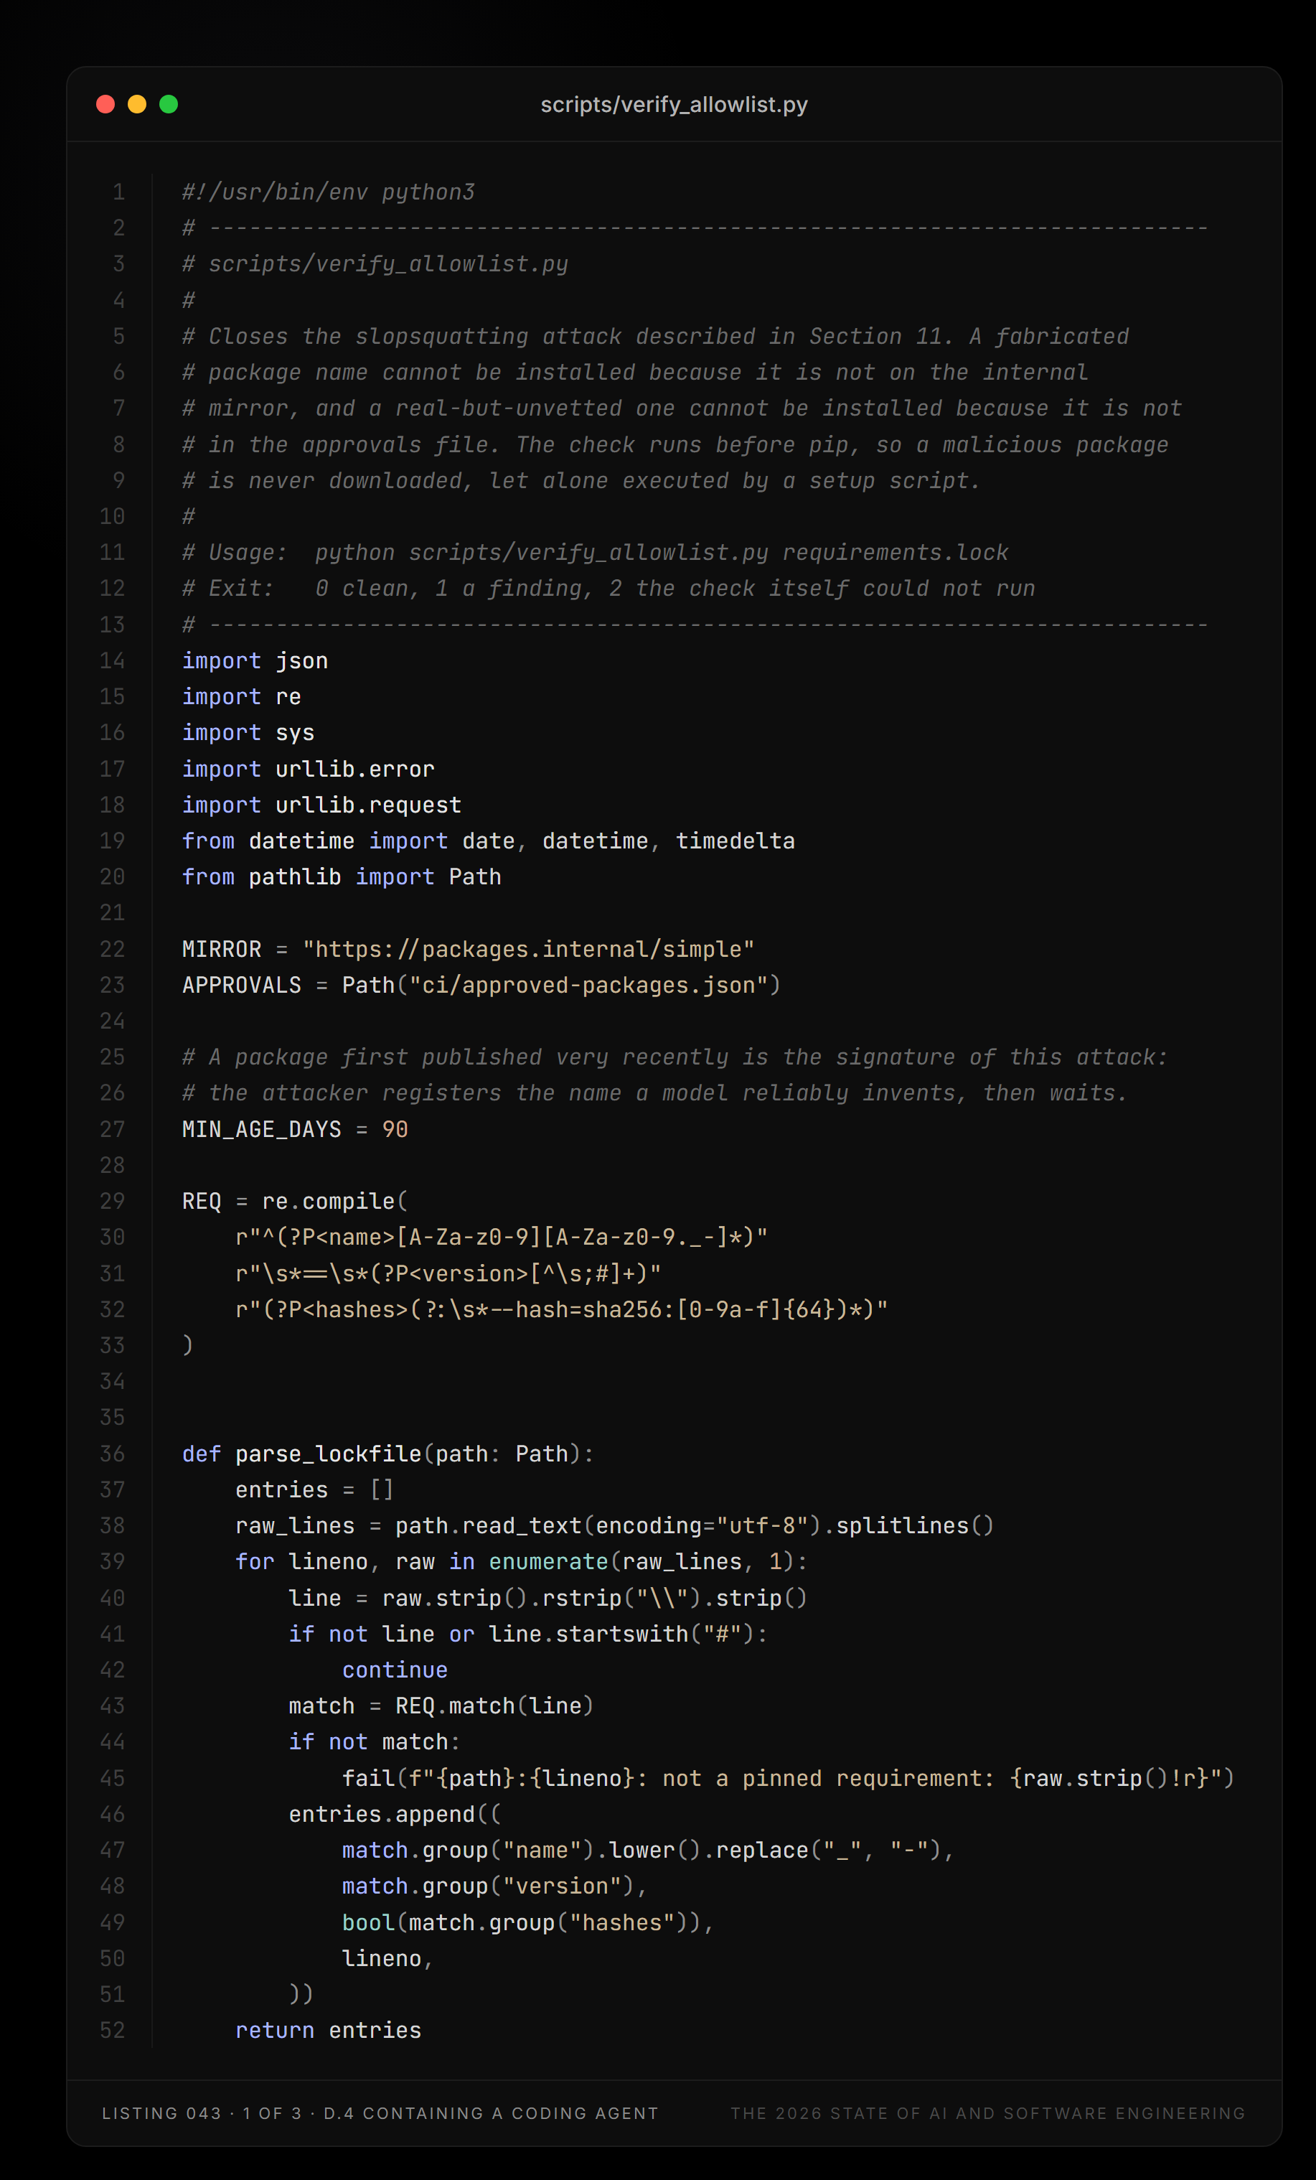The height and width of the screenshot is (2180, 1316).
Task: Click the 'line.startswith("#")' condition
Action: coord(621,1634)
